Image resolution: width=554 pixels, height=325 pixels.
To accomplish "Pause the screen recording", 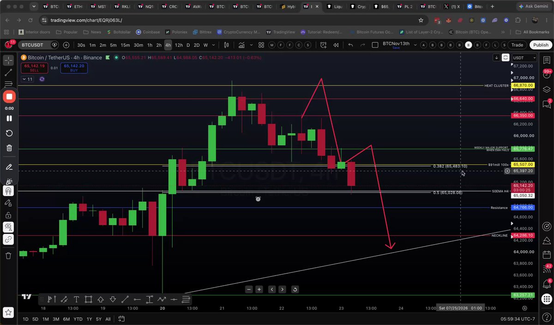I will point(9,118).
